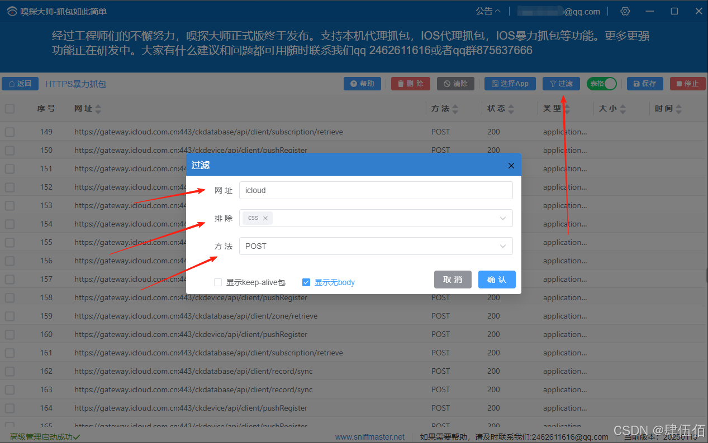Viewport: 708px width, 443px height.
Task: Click the settings gear icon in title bar
Action: [x=625, y=11]
